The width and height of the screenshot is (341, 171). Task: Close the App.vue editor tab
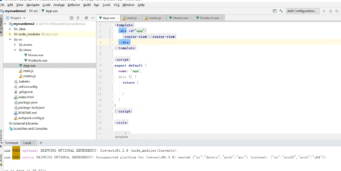[117, 18]
